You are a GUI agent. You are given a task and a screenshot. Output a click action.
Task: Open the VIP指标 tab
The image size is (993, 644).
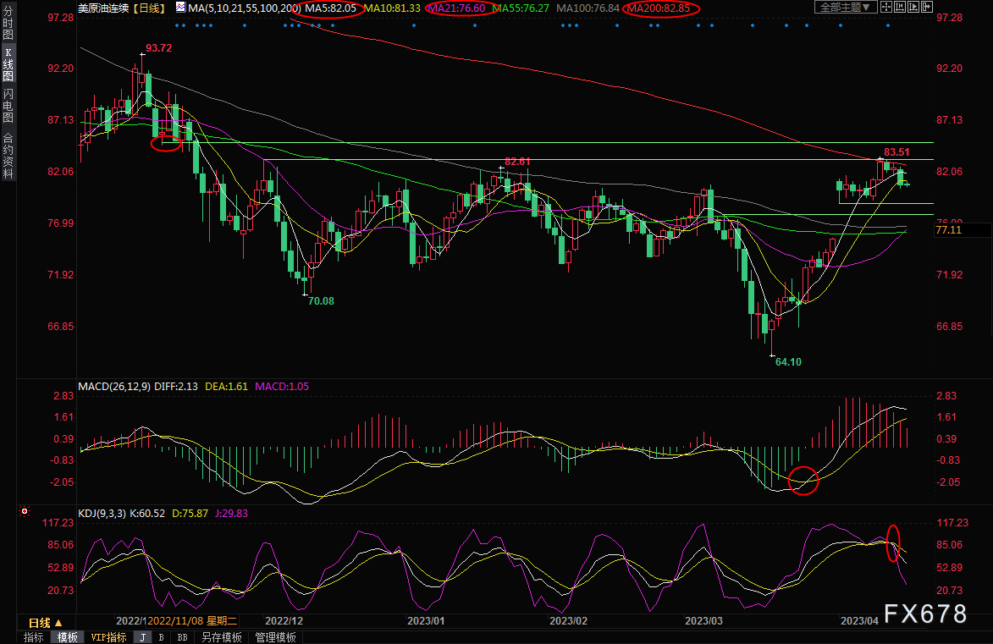[x=108, y=637]
